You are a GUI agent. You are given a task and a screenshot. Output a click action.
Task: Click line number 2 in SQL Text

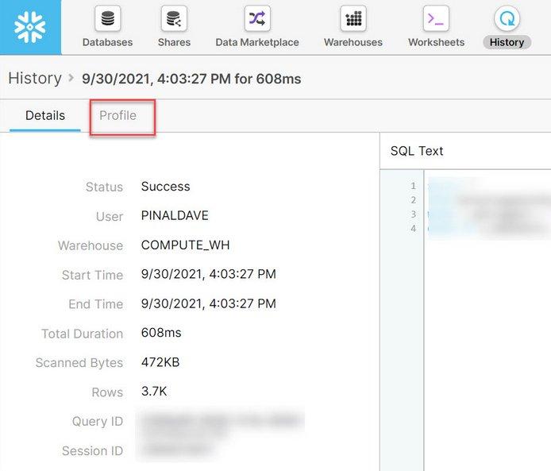413,200
